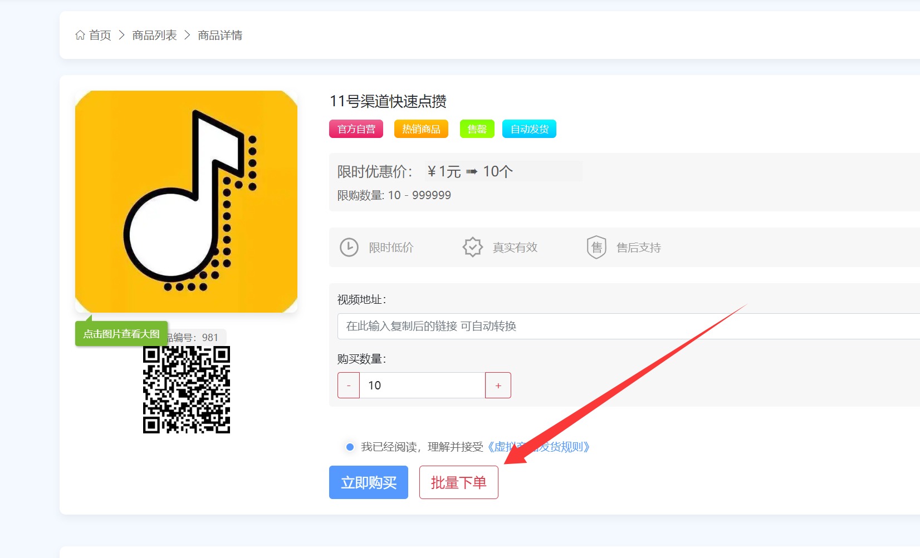
Task: Open the 虚拟商品发货规则 link
Action: coord(538,447)
